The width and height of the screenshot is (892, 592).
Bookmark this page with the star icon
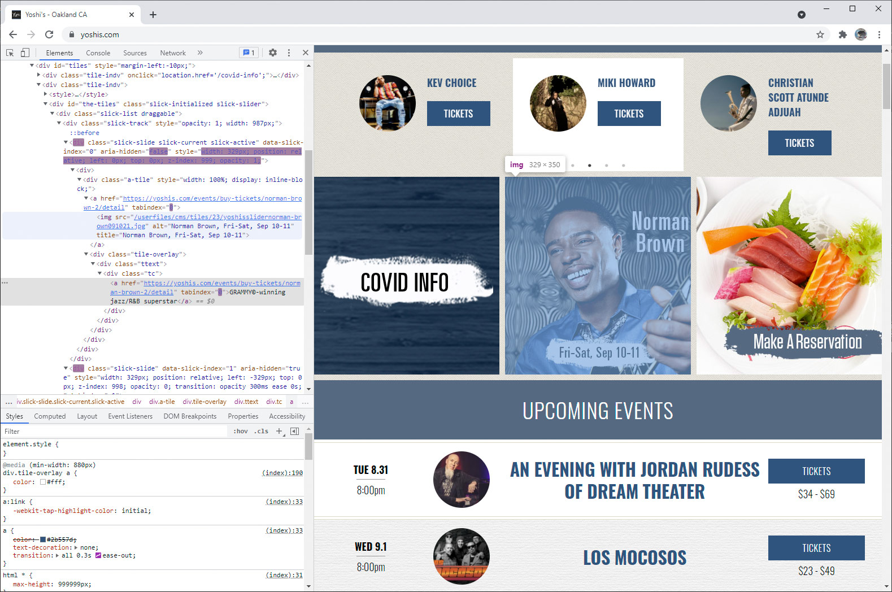(x=820, y=34)
